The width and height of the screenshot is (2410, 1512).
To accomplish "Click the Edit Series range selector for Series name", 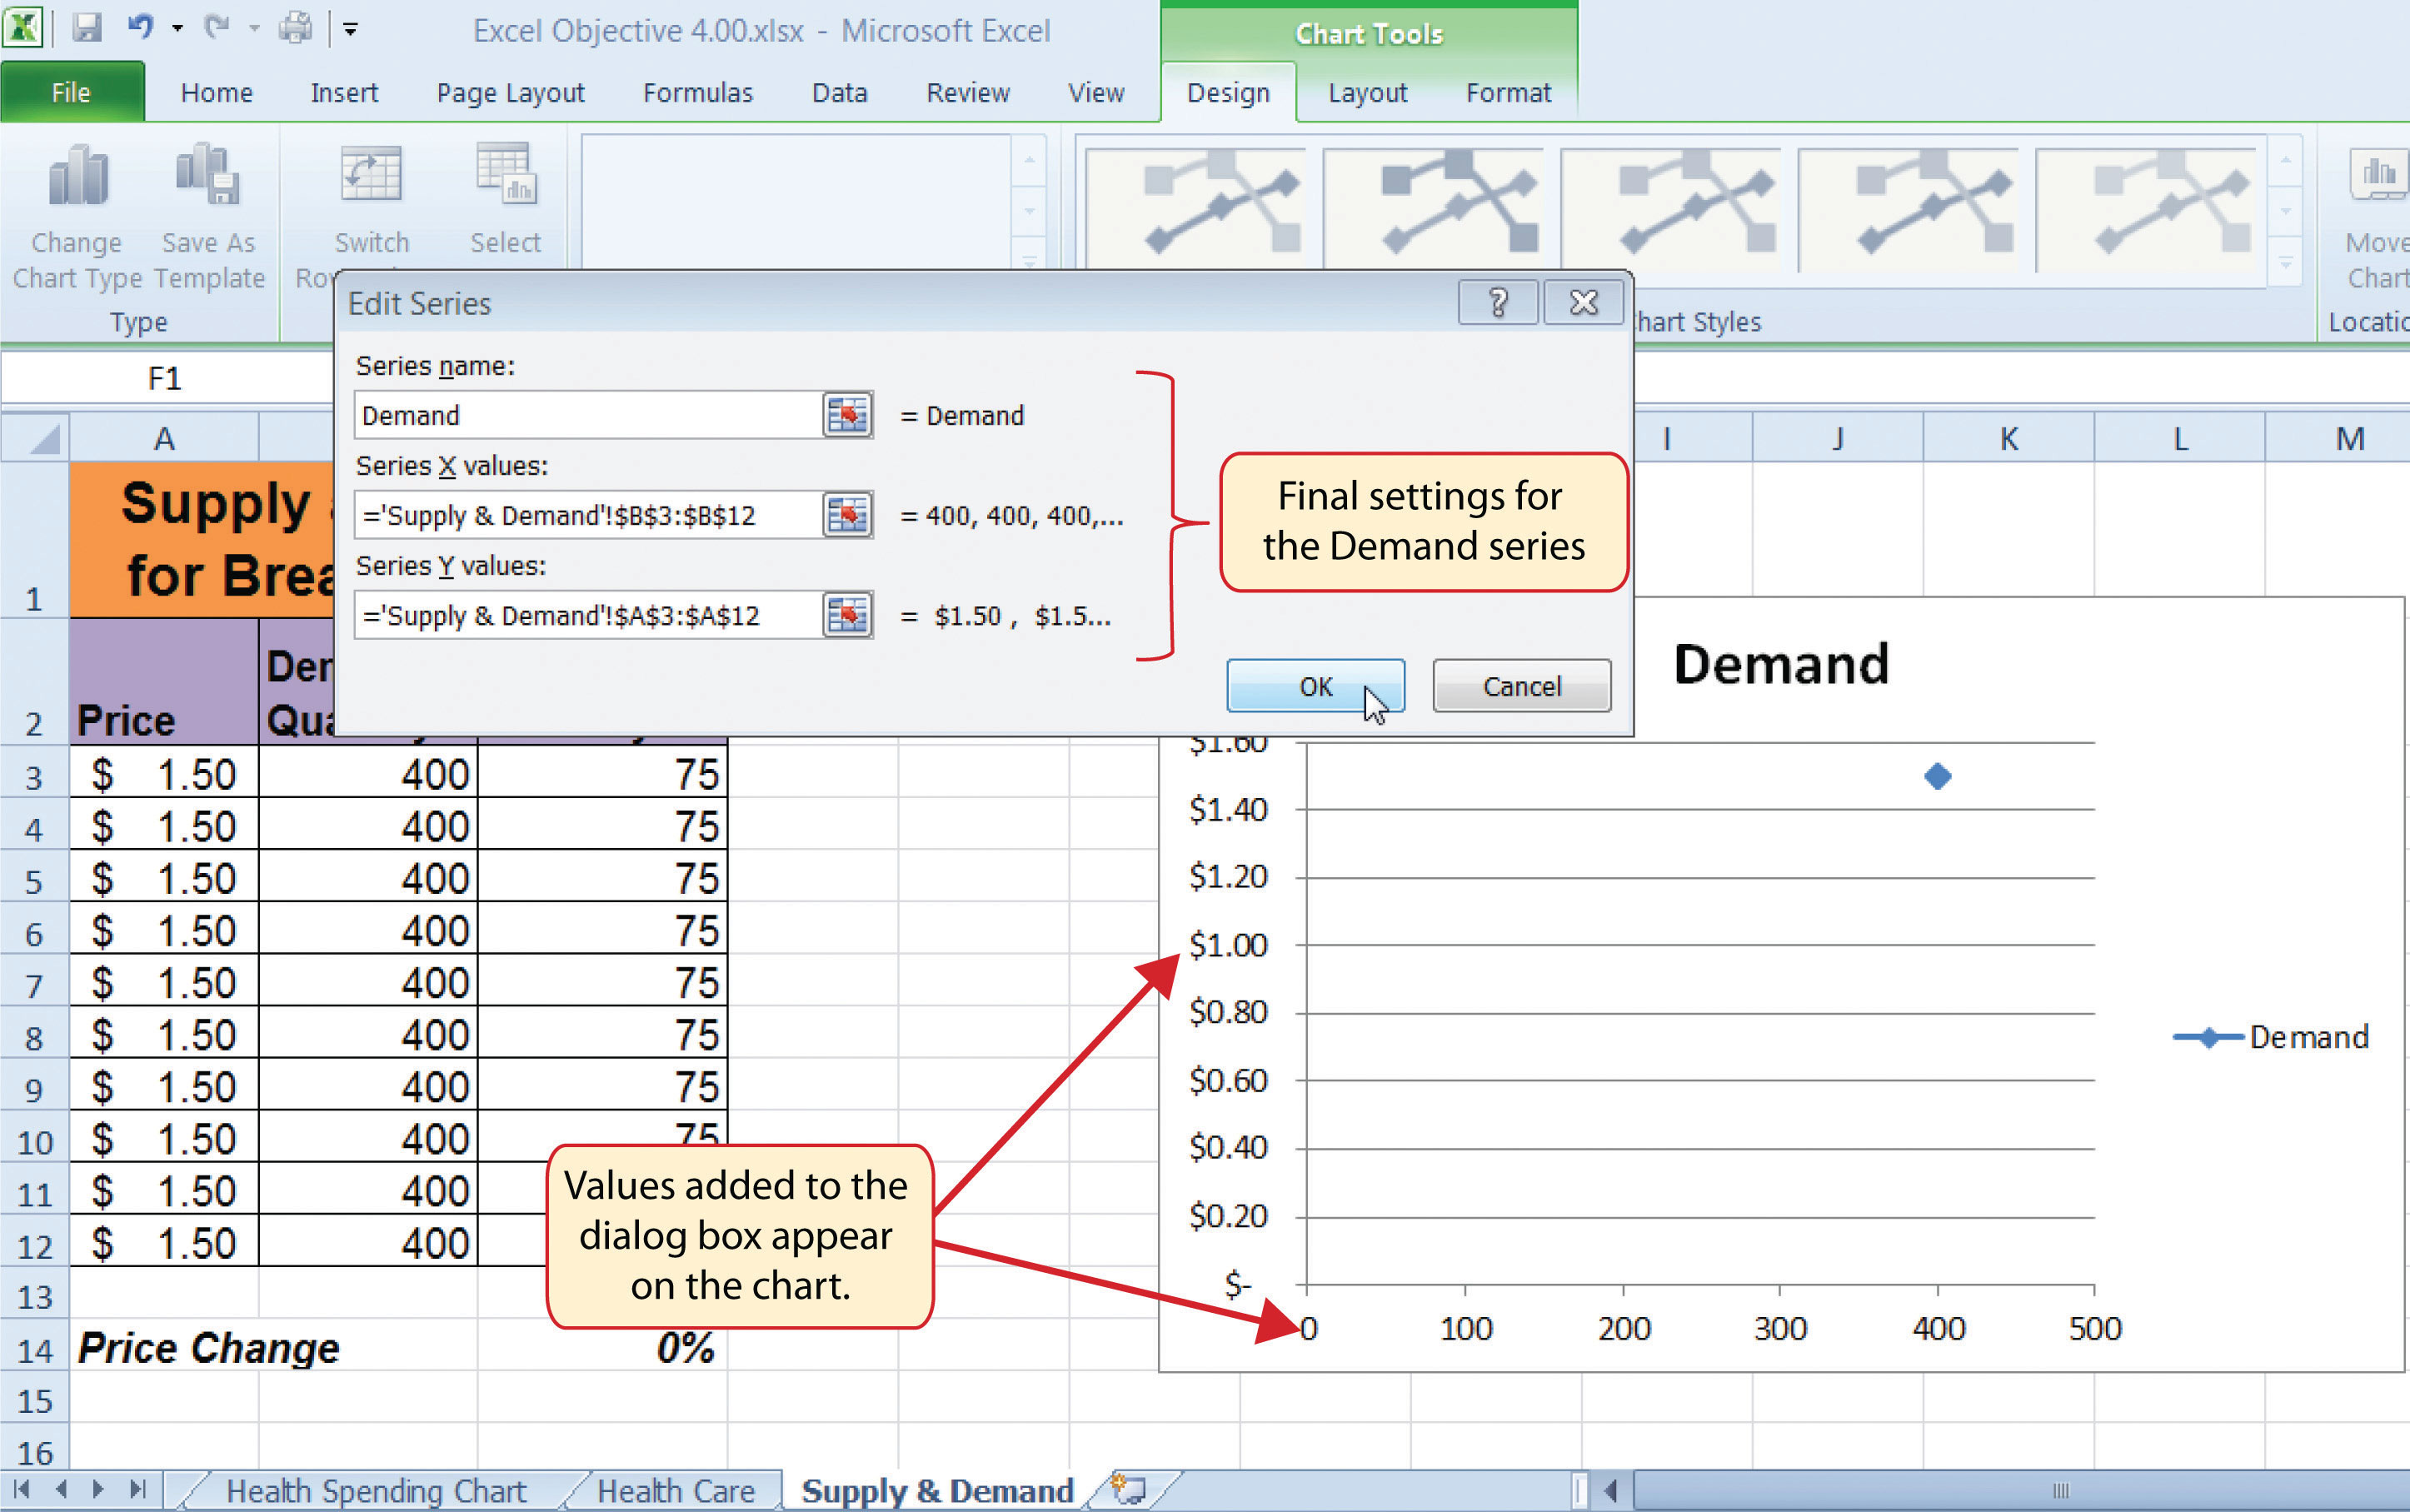I will pos(846,417).
